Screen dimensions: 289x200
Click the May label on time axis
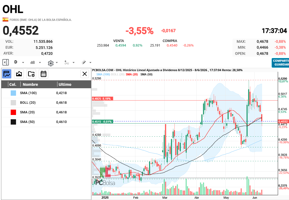[x=226, y=198]
